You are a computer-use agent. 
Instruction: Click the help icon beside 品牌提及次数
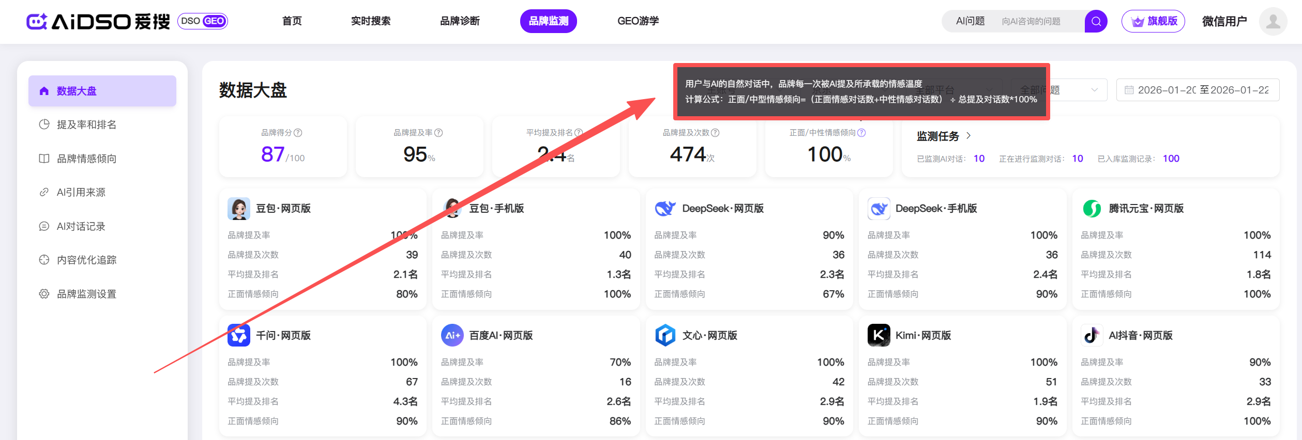[715, 133]
